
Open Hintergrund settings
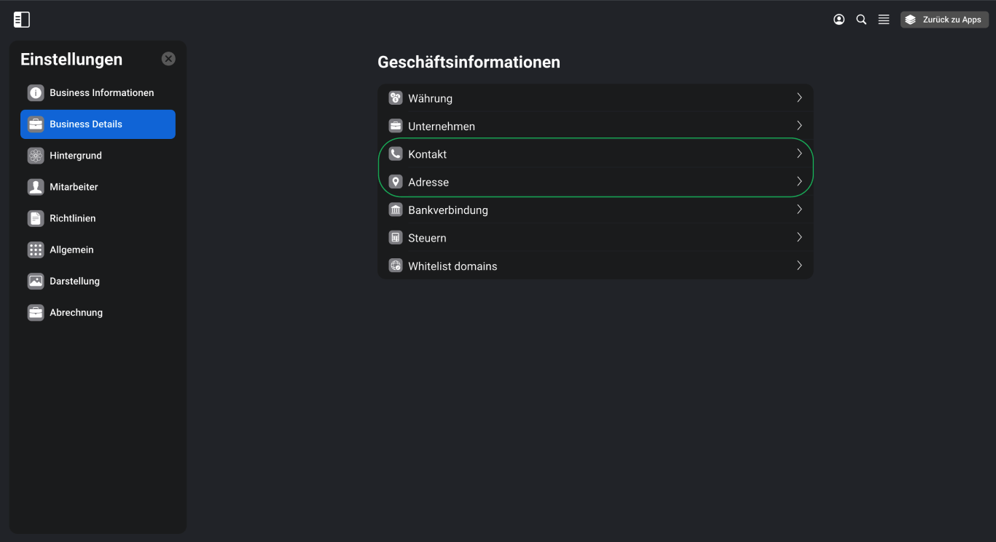click(98, 156)
